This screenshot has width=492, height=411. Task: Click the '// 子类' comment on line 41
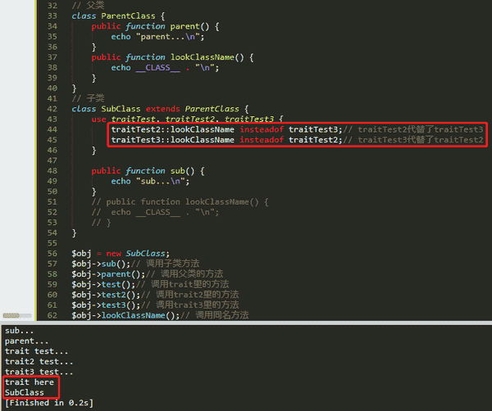point(88,99)
